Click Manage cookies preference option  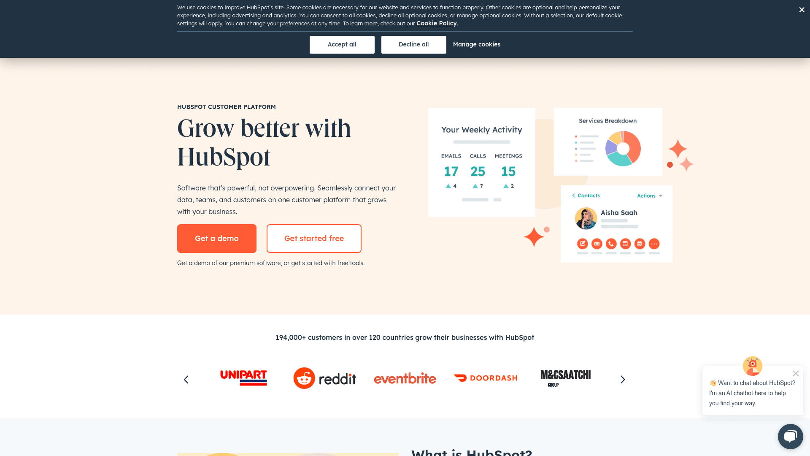click(476, 44)
